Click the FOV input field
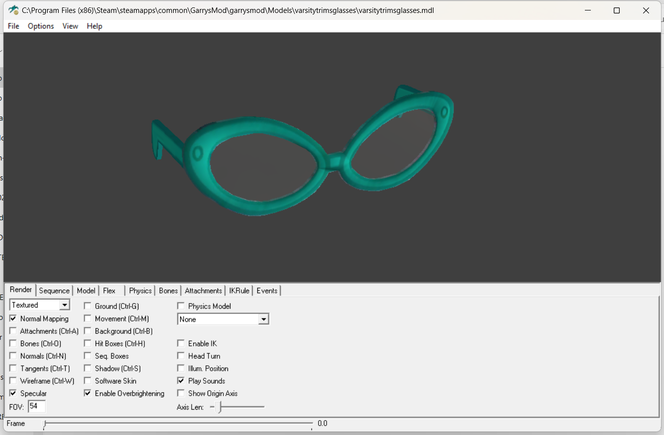This screenshot has height=435, width=664. 36,407
